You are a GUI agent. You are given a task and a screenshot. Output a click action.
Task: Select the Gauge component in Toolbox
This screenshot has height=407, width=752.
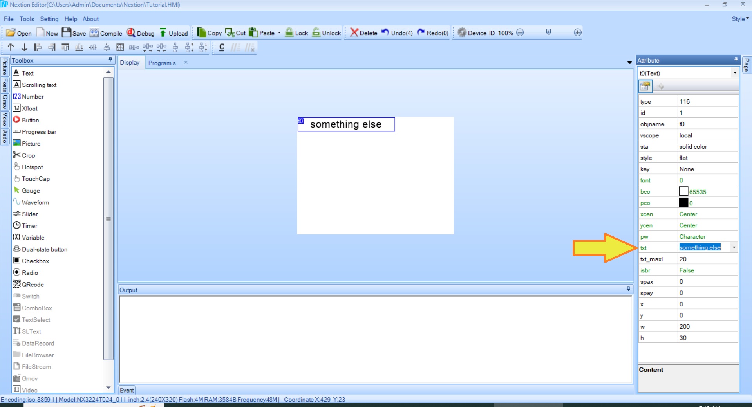(31, 191)
